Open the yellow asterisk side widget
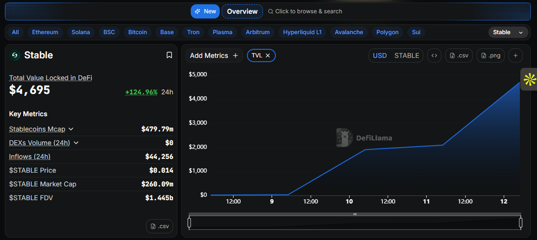The image size is (537, 240). 529,79
